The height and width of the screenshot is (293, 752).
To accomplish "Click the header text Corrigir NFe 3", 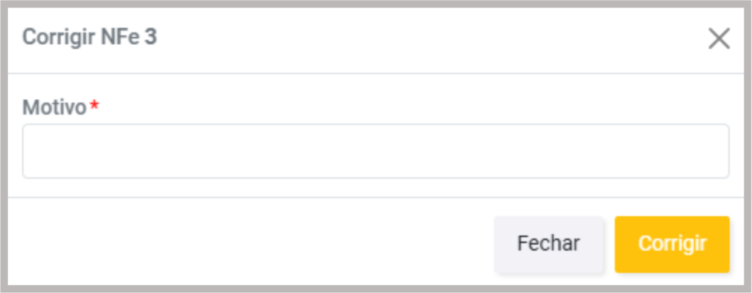I will [x=90, y=37].
